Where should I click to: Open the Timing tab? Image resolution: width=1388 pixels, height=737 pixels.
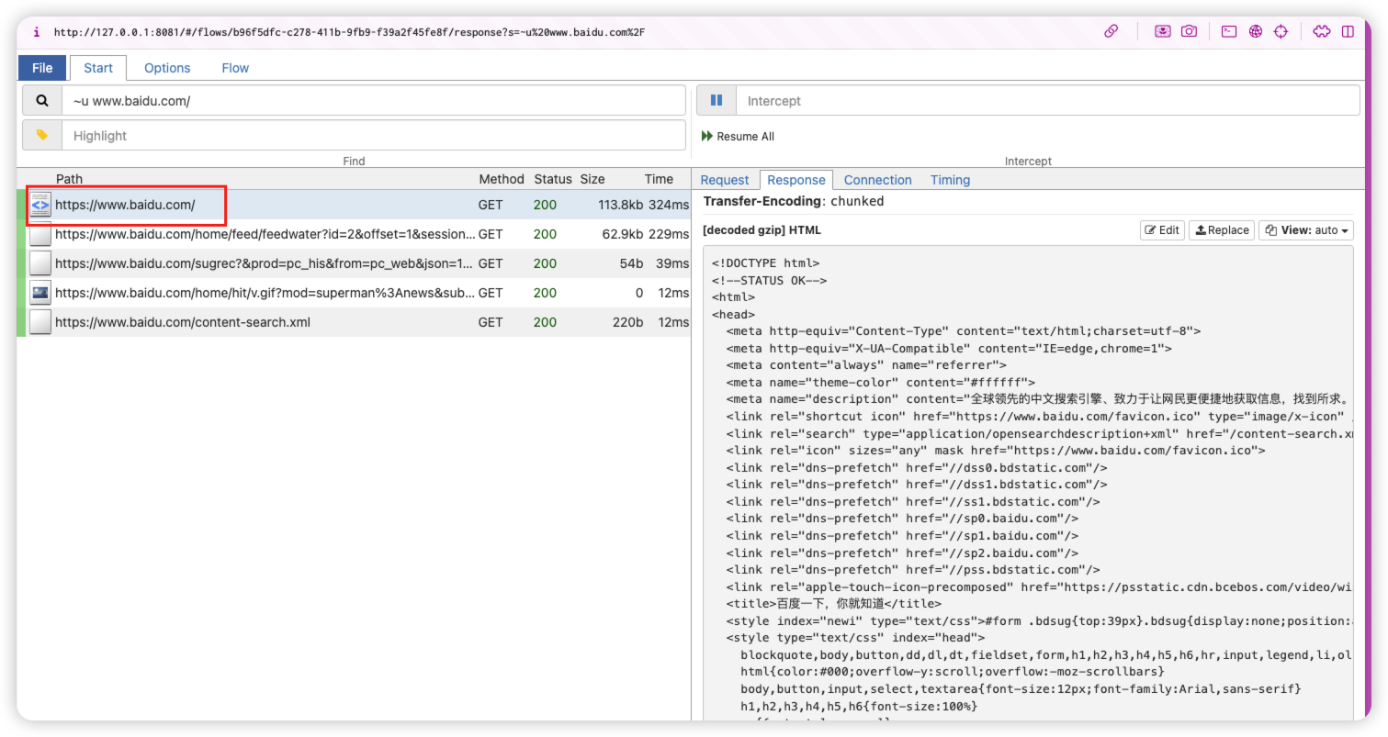950,180
